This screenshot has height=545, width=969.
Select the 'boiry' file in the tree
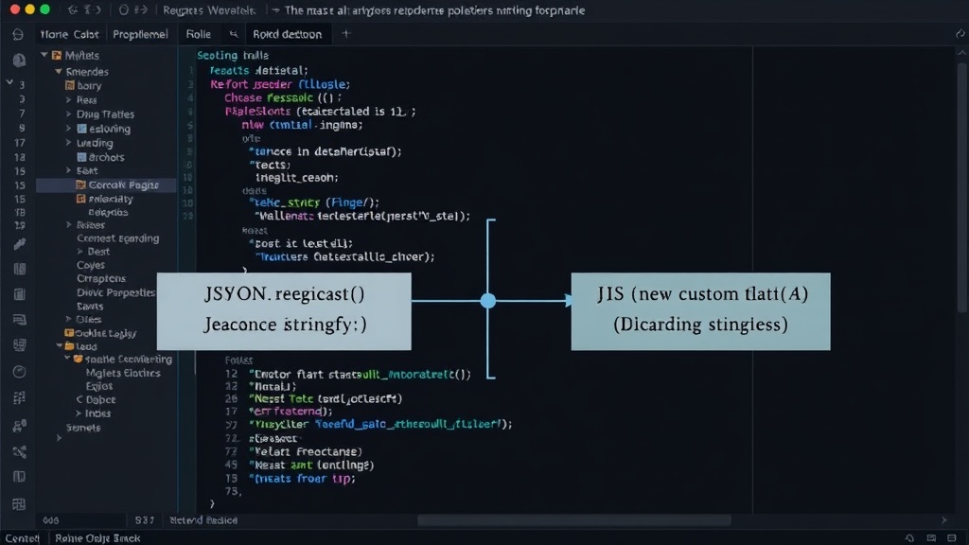coord(89,86)
